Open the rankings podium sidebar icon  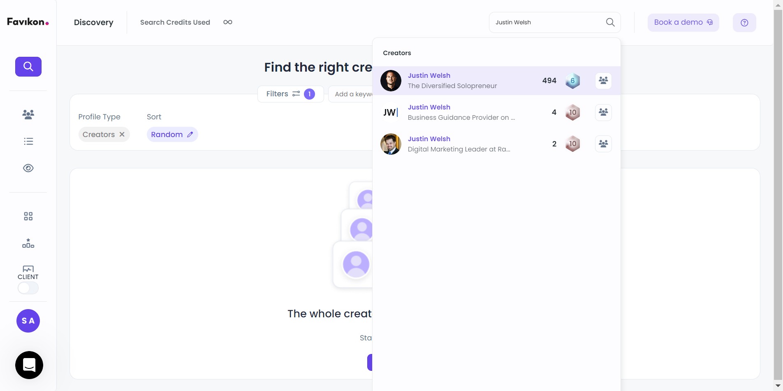(x=28, y=243)
